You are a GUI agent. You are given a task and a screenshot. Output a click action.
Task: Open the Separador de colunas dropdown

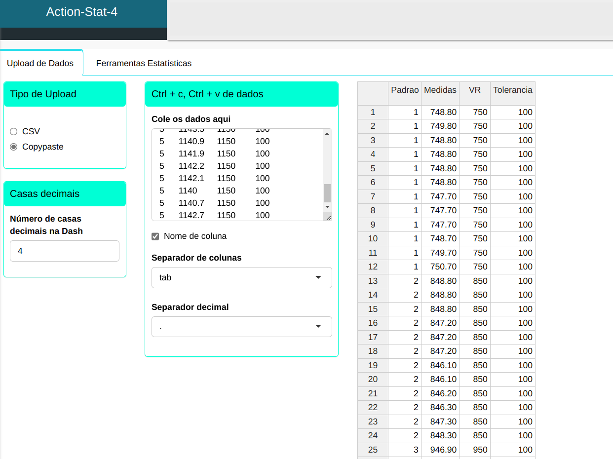tap(241, 277)
